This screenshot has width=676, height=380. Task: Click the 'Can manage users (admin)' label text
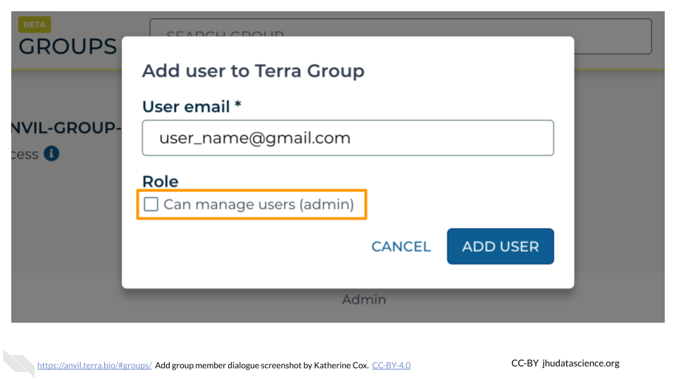pyautogui.click(x=258, y=205)
